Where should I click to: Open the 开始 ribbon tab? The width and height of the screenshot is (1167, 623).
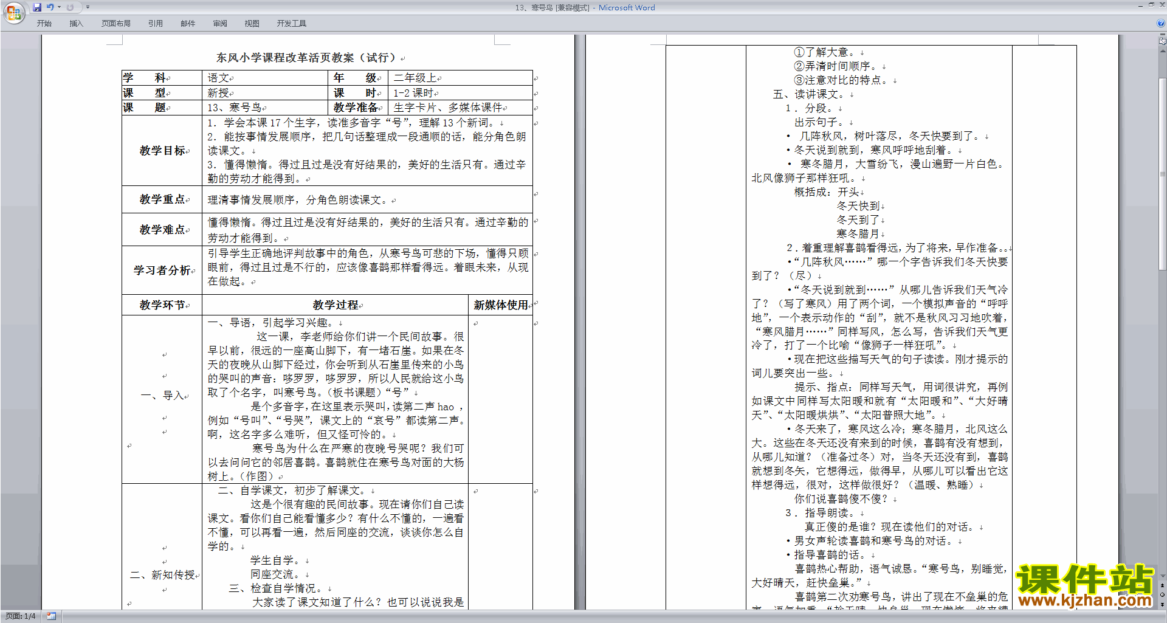point(44,24)
